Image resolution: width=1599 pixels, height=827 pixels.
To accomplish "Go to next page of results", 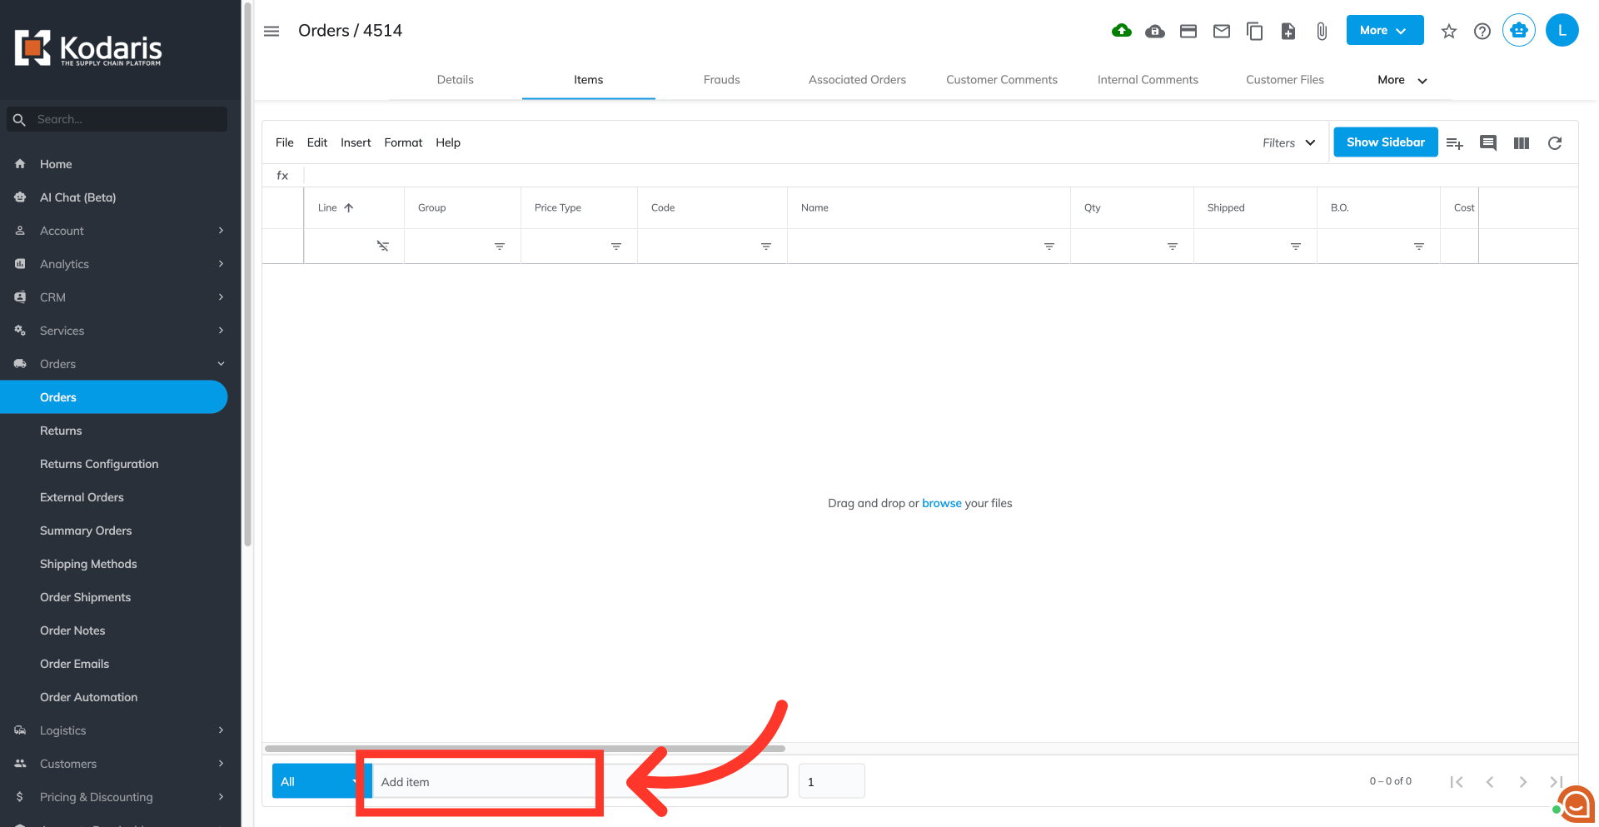I will tap(1523, 781).
